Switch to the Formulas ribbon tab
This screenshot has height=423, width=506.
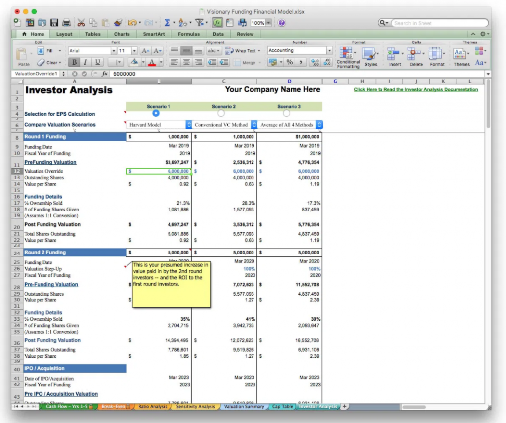pos(188,34)
